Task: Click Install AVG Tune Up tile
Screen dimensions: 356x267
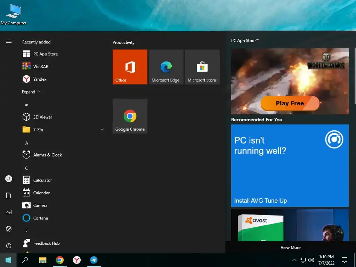Action: point(290,165)
